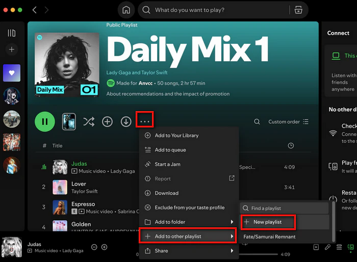Create new playlist with sidebar plus
This screenshot has width=357, height=262.
point(12,49)
